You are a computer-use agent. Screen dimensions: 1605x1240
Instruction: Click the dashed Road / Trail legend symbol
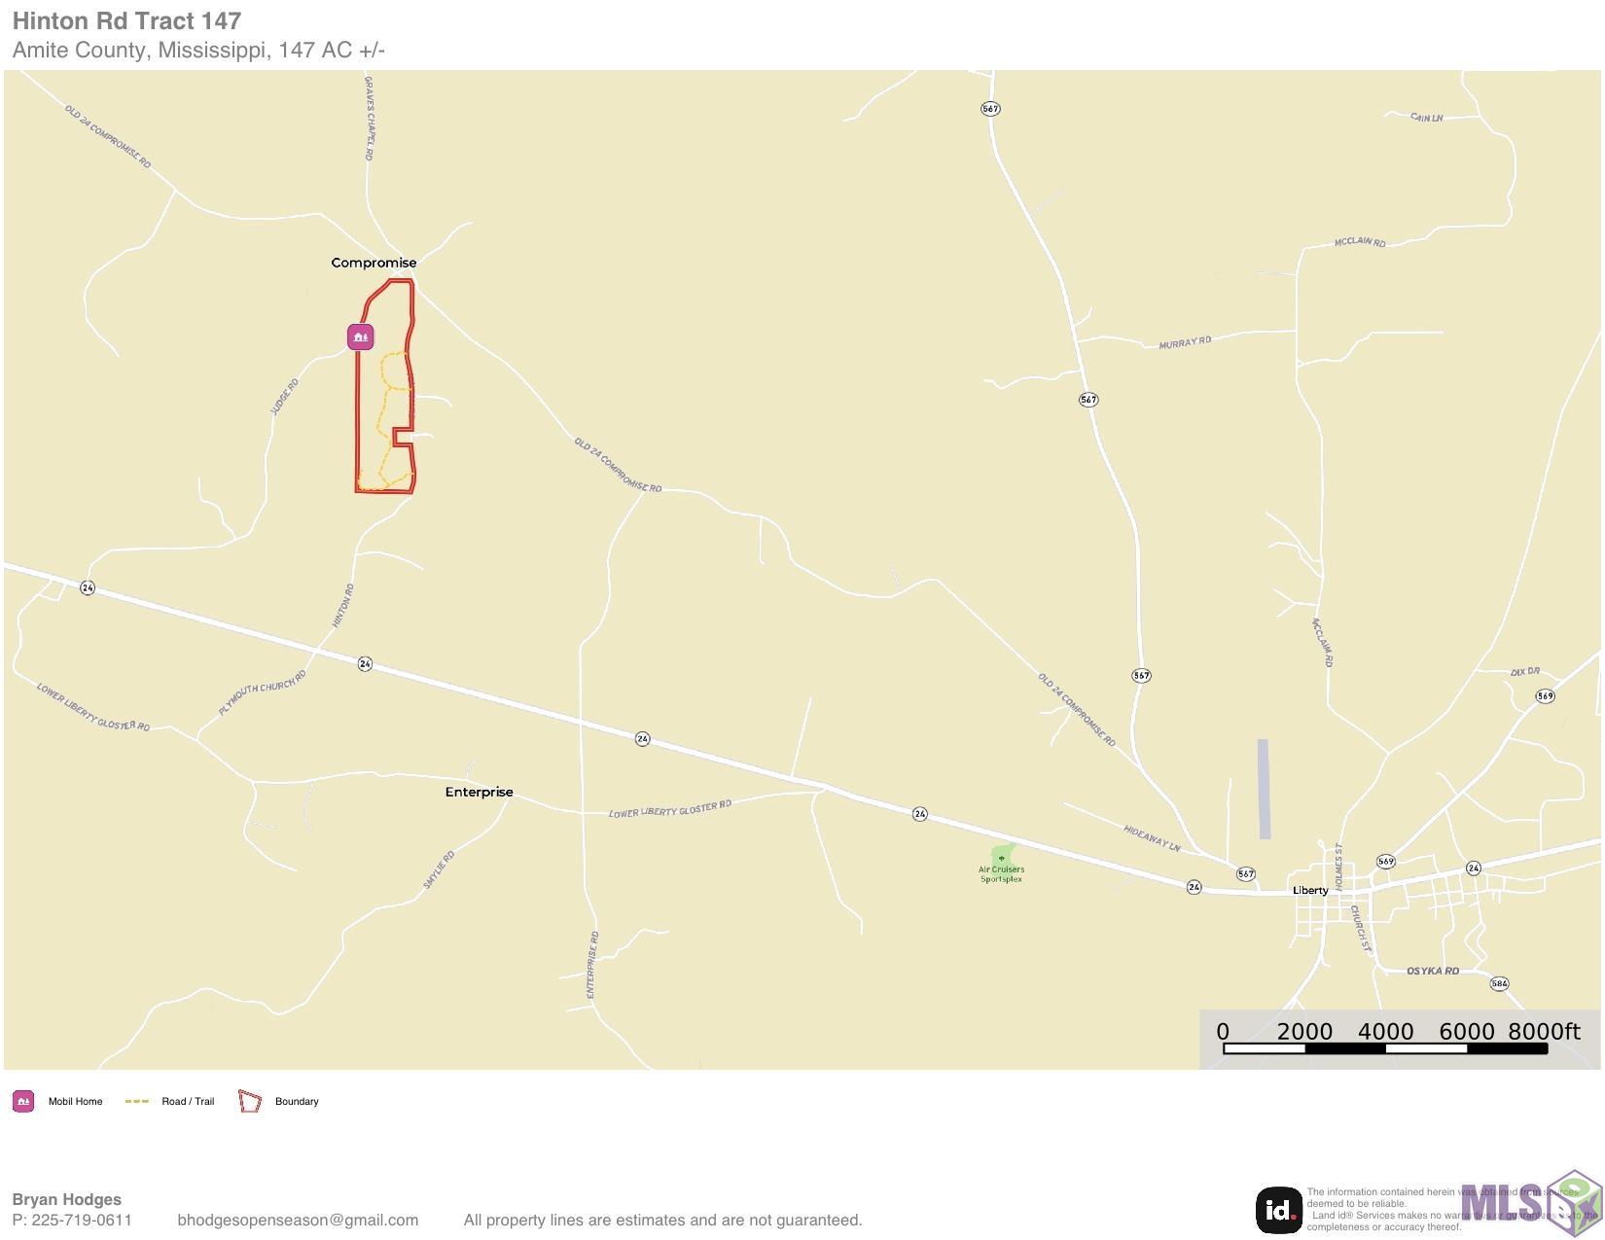pos(137,1102)
